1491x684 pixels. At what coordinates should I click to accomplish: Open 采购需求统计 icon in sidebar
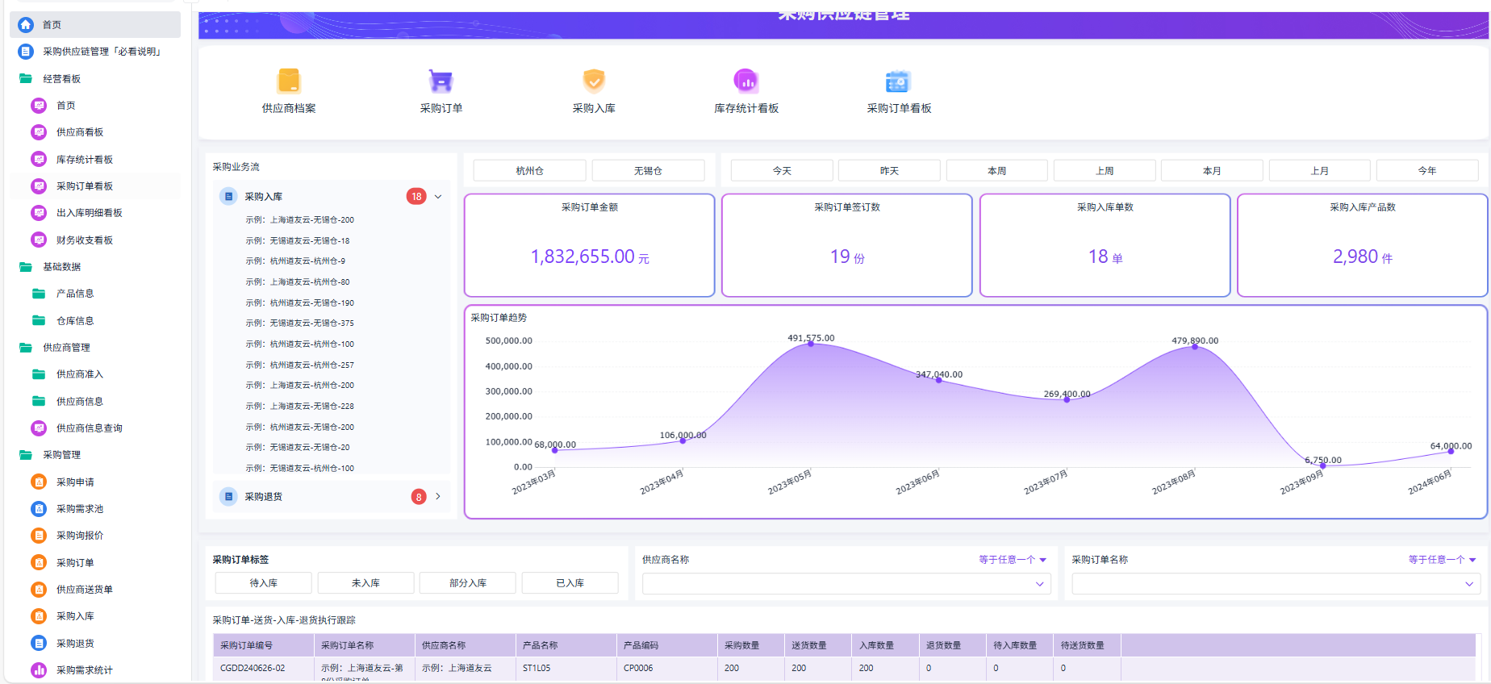point(39,670)
